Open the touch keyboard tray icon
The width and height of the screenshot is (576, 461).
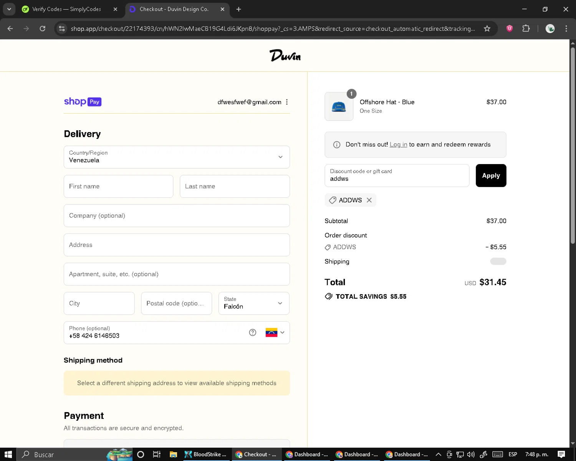[497, 454]
